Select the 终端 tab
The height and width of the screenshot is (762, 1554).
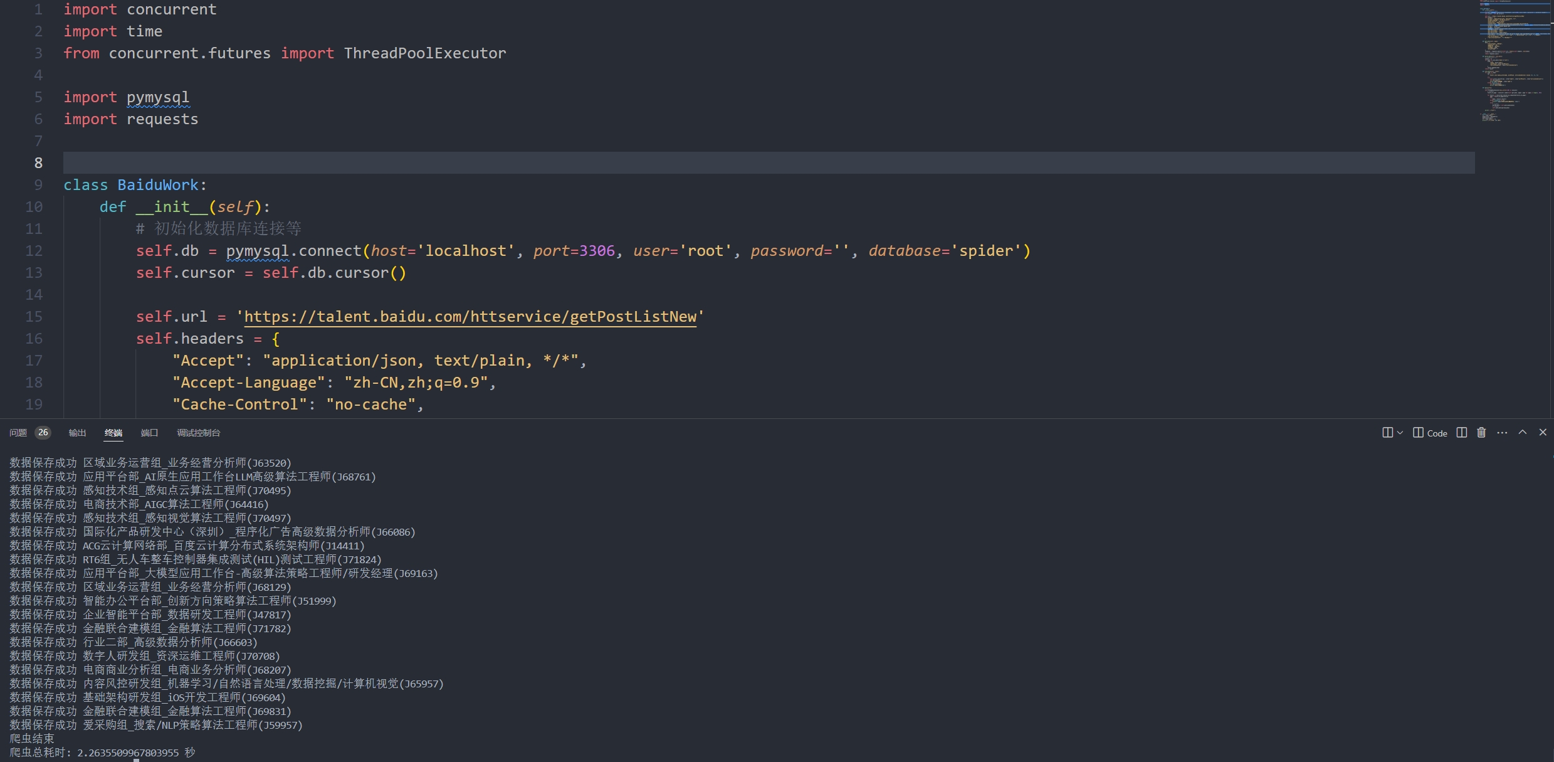(113, 433)
